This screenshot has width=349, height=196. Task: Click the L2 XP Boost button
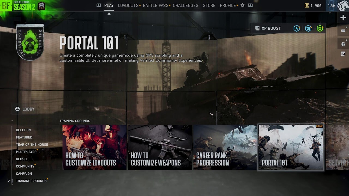268,28
